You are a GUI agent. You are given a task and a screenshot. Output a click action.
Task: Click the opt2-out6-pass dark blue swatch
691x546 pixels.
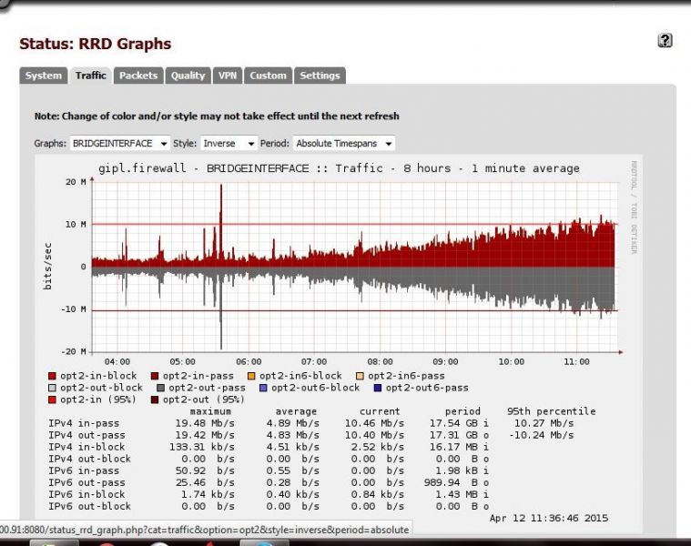[378, 388]
